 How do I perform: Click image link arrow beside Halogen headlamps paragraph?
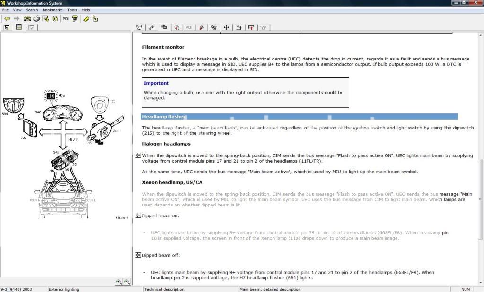click(x=138, y=155)
